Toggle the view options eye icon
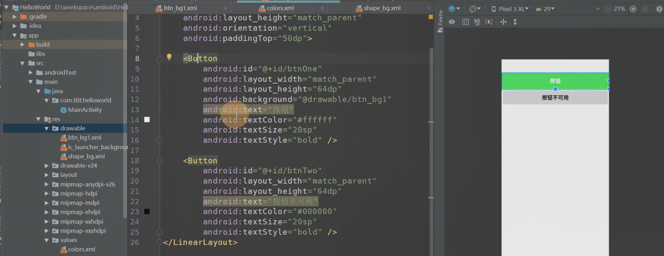Screen dimensions: 664x256 tap(452, 22)
